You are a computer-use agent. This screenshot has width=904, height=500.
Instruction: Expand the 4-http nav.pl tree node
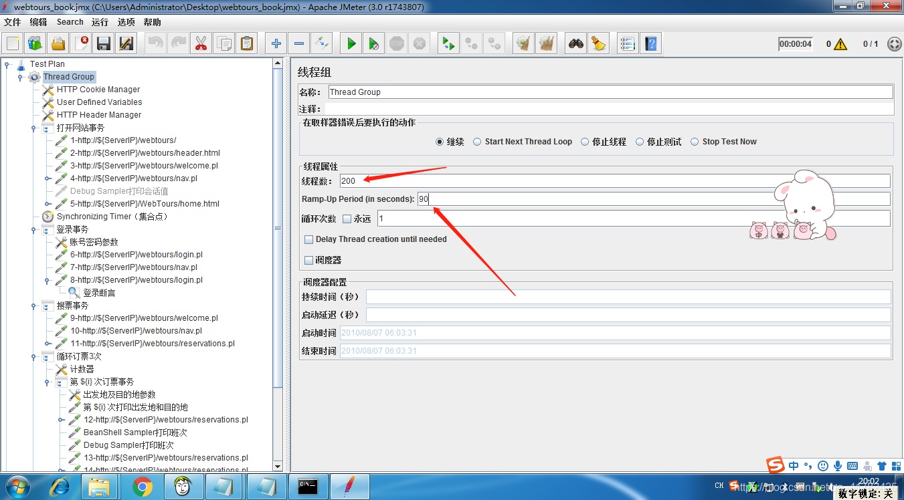[48, 178]
